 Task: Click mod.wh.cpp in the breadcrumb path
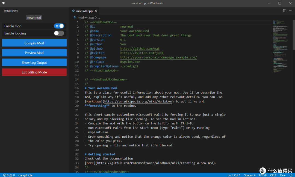click(x=86, y=17)
